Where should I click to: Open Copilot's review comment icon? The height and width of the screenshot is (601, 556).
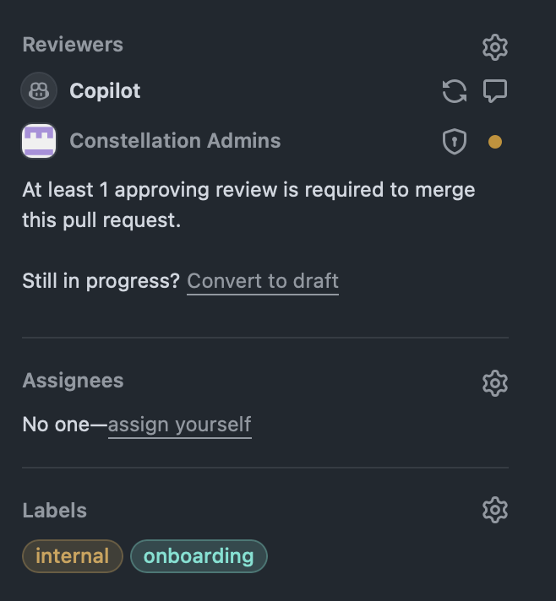point(495,90)
